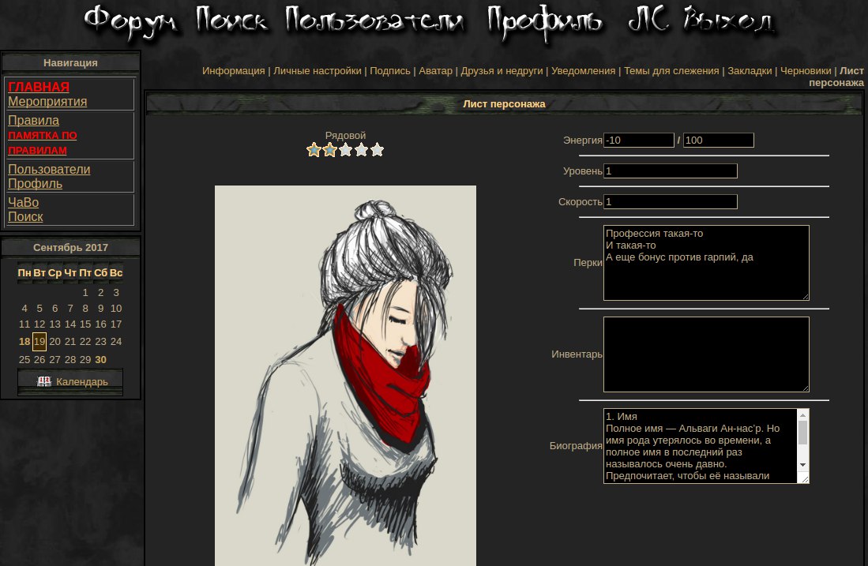Click the third rank star
The height and width of the screenshot is (566, 868).
coord(345,150)
